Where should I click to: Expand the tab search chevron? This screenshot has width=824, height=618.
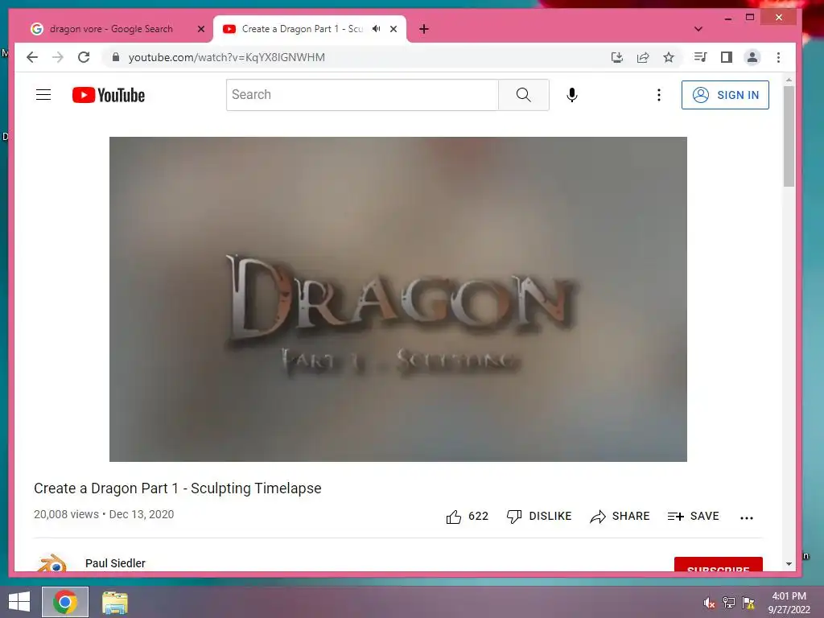pos(698,29)
